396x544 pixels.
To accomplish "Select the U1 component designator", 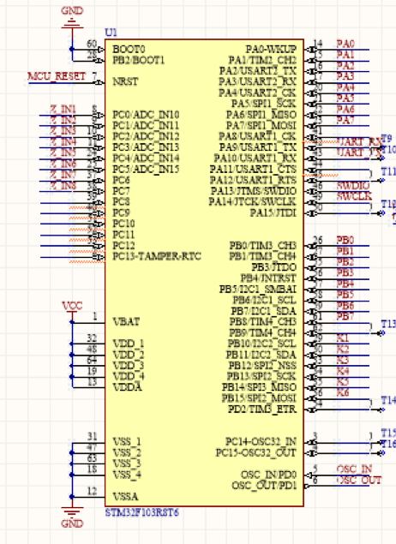I will tap(111, 33).
